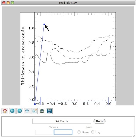Go back to previous view arrow
This screenshot has width=136, height=137.
tap(12, 111)
